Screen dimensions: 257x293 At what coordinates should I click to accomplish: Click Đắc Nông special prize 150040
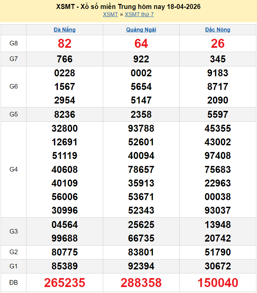click(x=218, y=283)
